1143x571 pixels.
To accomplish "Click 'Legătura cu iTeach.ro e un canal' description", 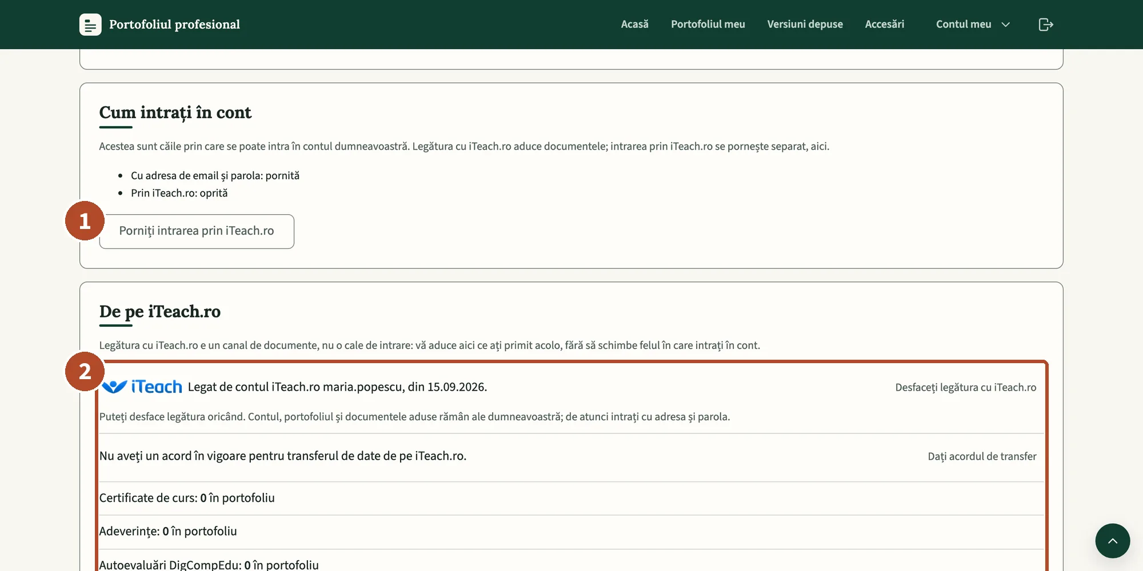I will (x=430, y=345).
